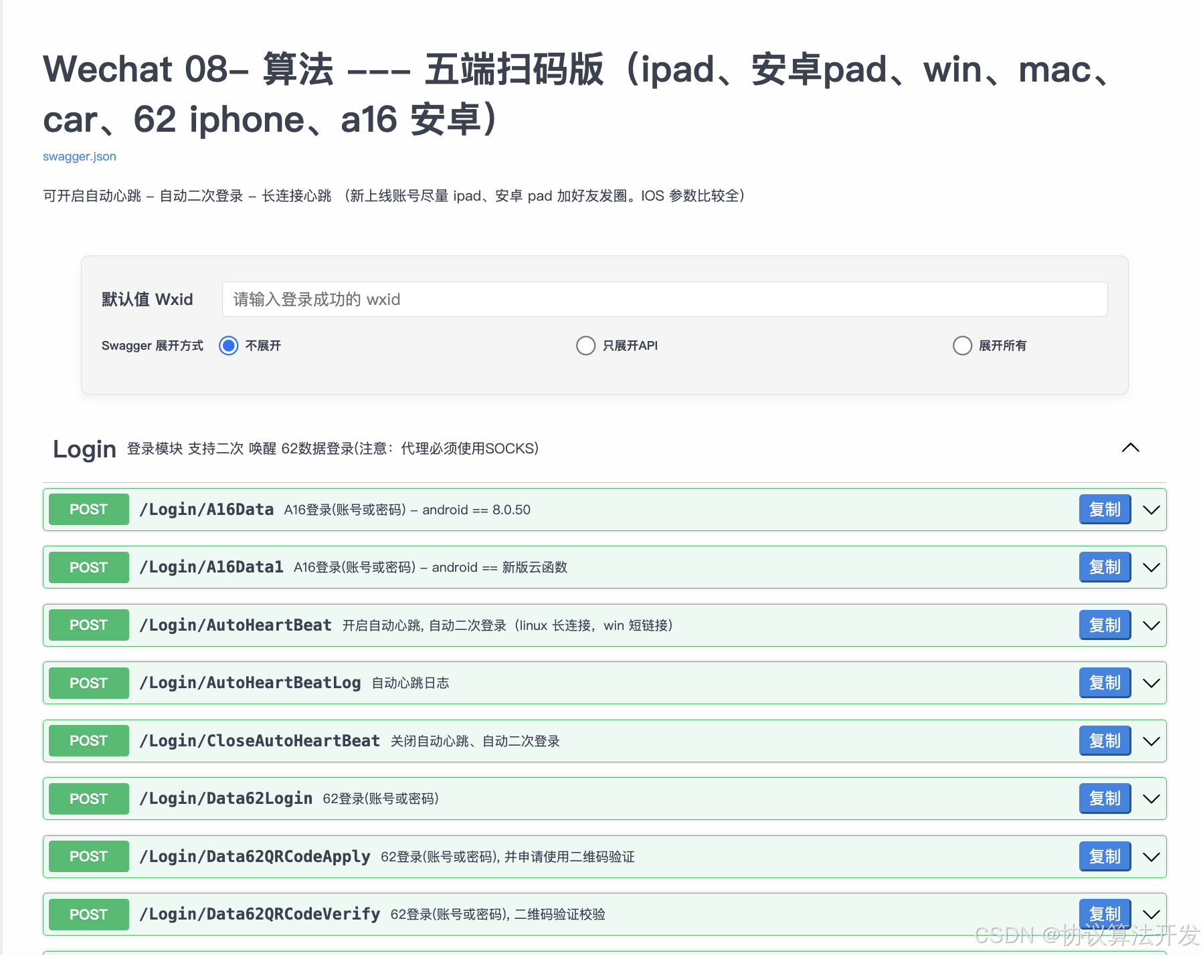
Task: Collapse the Login section chevron
Action: click(x=1130, y=447)
